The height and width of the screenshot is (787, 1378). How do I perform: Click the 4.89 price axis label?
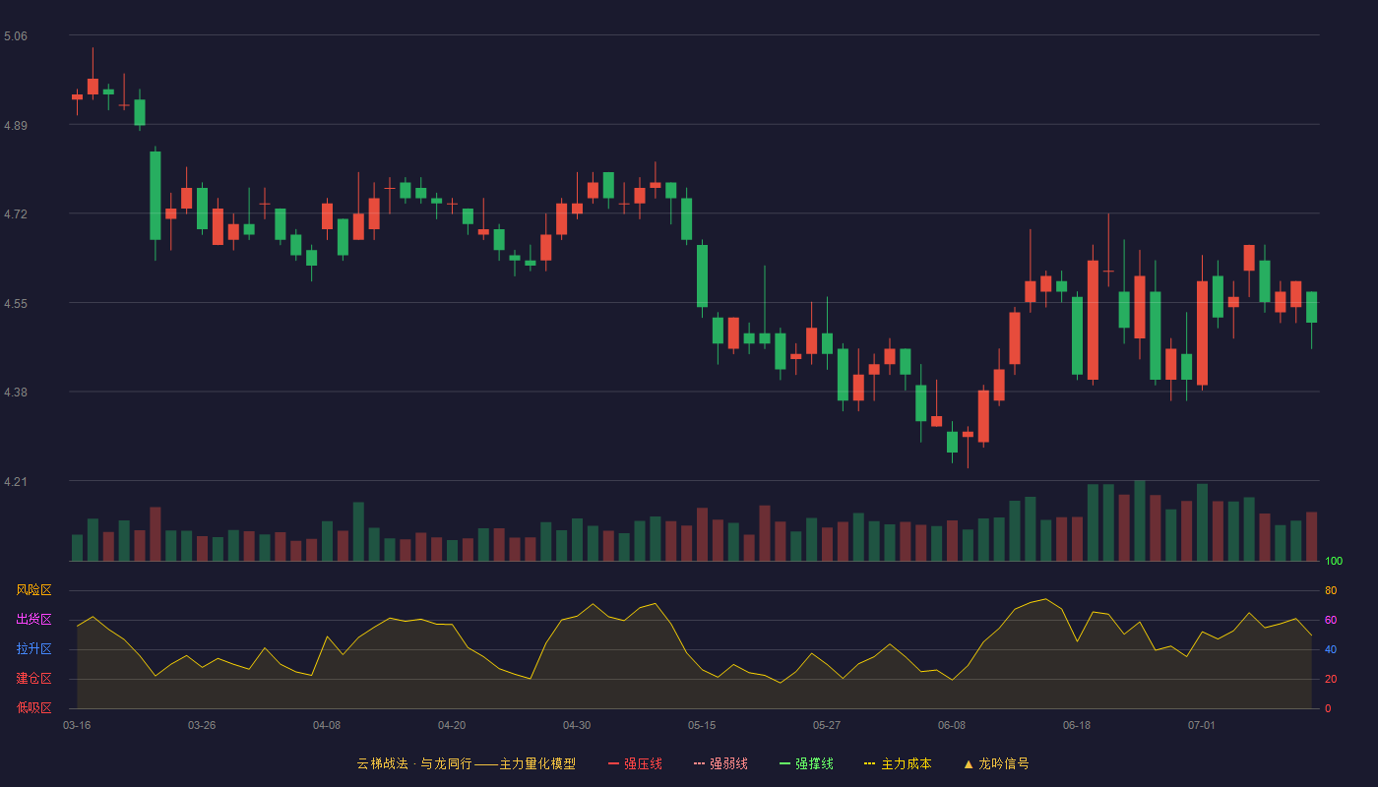pos(16,126)
